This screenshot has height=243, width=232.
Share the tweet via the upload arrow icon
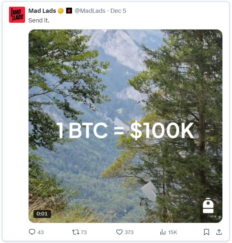coord(219,232)
